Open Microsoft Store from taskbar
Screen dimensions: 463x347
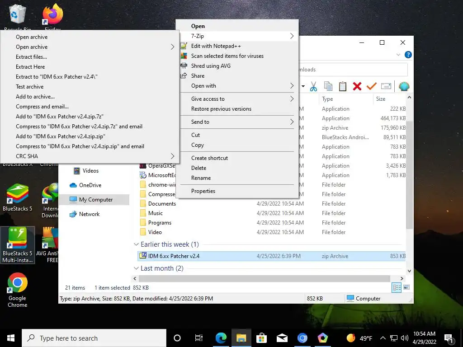pyautogui.click(x=261, y=338)
